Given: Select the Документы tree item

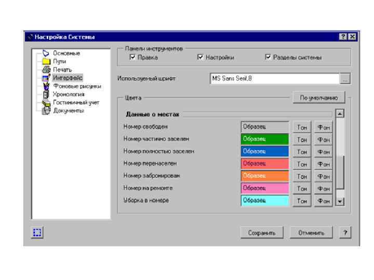Looking at the screenshot, I should pos(69,111).
